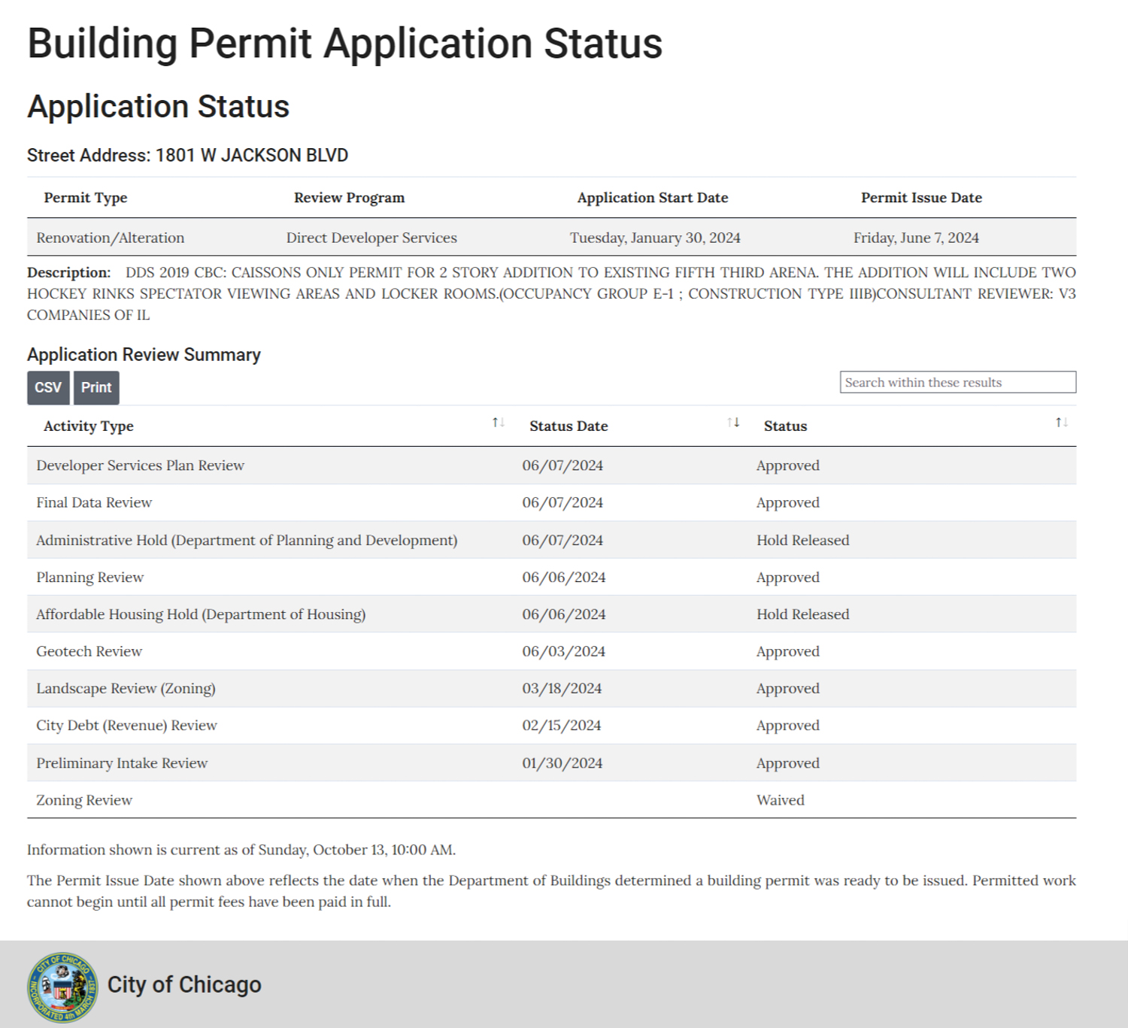Click the 'Final Data Review' row

551,502
